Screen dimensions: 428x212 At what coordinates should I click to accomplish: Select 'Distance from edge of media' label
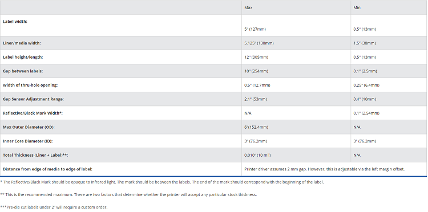click(x=47, y=169)
